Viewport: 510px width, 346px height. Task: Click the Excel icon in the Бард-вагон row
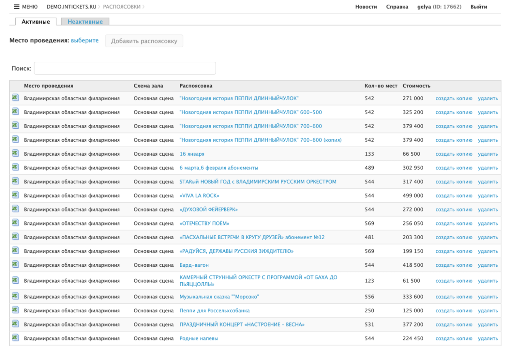[x=15, y=265]
